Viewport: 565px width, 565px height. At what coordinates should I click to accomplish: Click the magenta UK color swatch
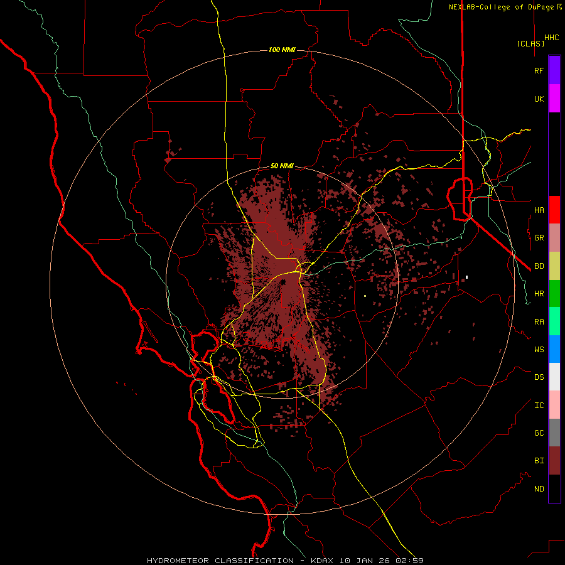[x=554, y=99]
